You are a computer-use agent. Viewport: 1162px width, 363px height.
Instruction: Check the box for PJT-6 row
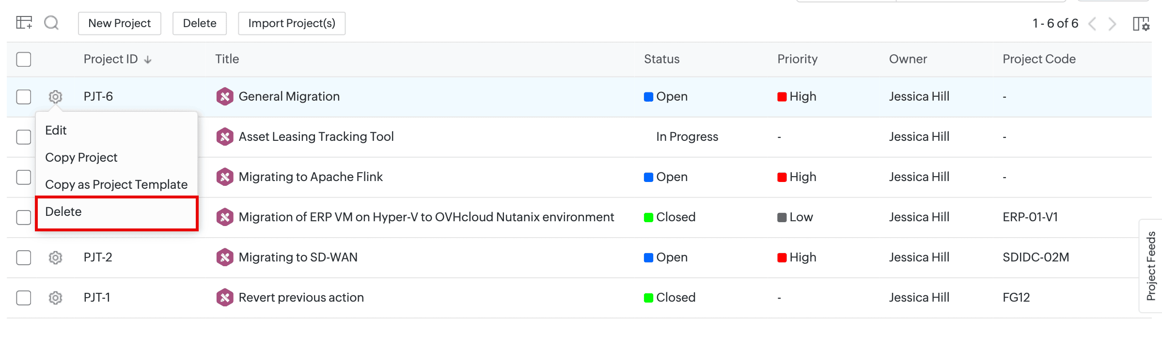click(x=24, y=97)
